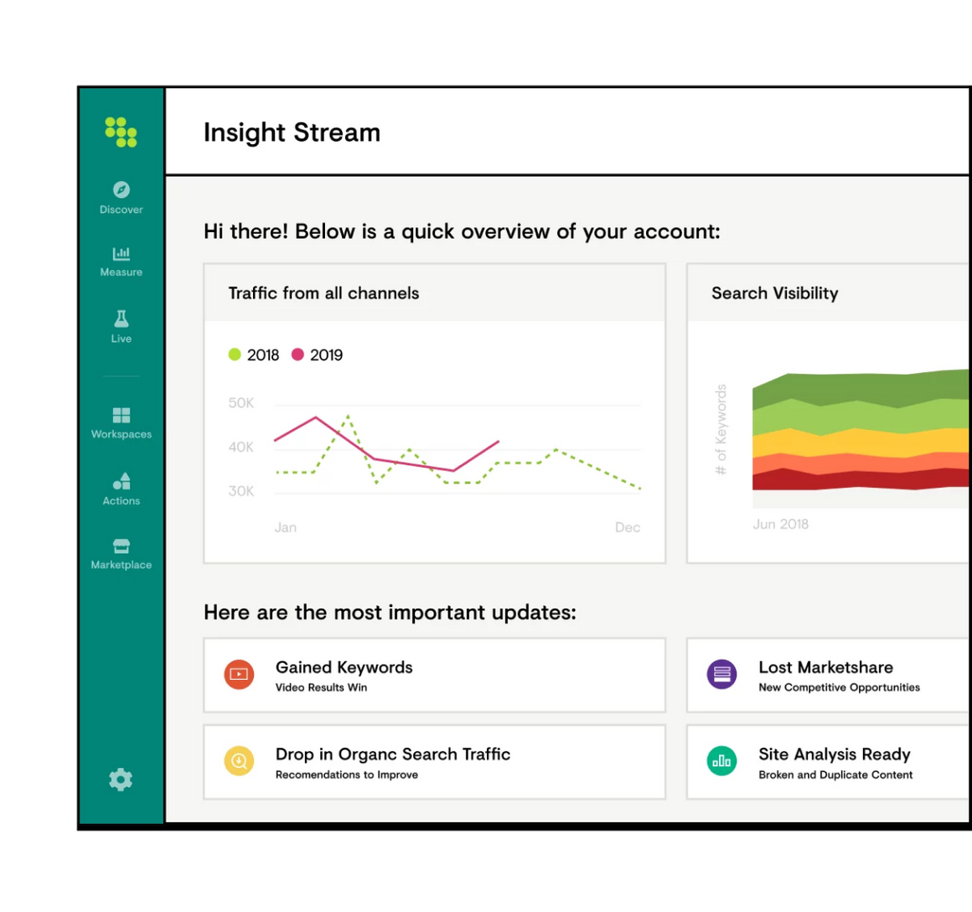Select the Search Visibility panel title

pos(774,293)
